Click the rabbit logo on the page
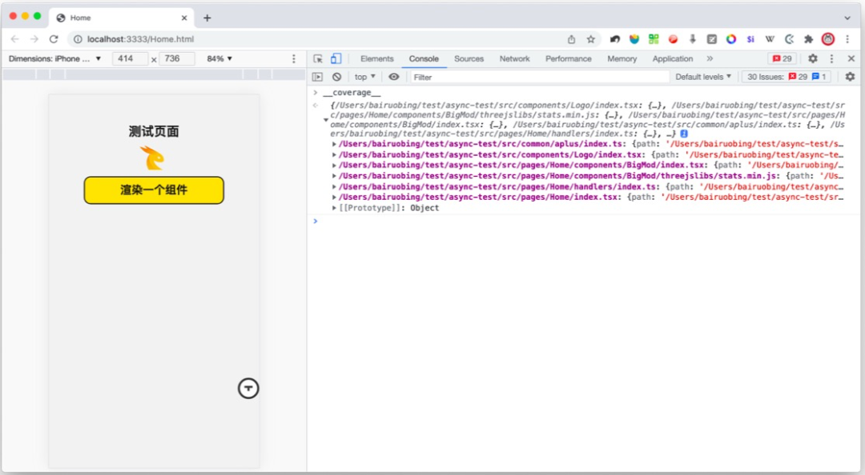Image resolution: width=865 pixels, height=475 pixels. click(x=153, y=158)
